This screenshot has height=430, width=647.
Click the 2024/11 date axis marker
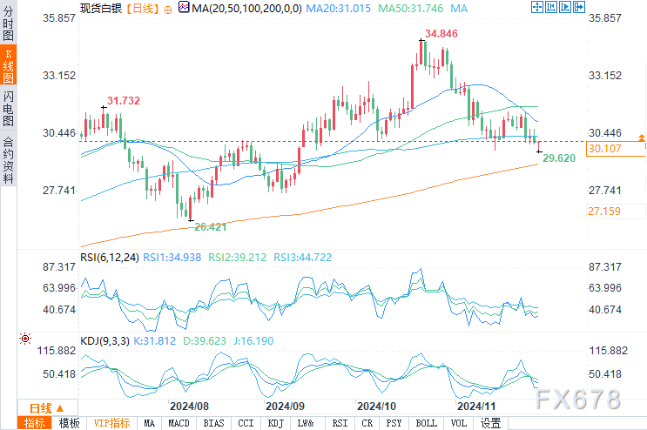pos(476,406)
